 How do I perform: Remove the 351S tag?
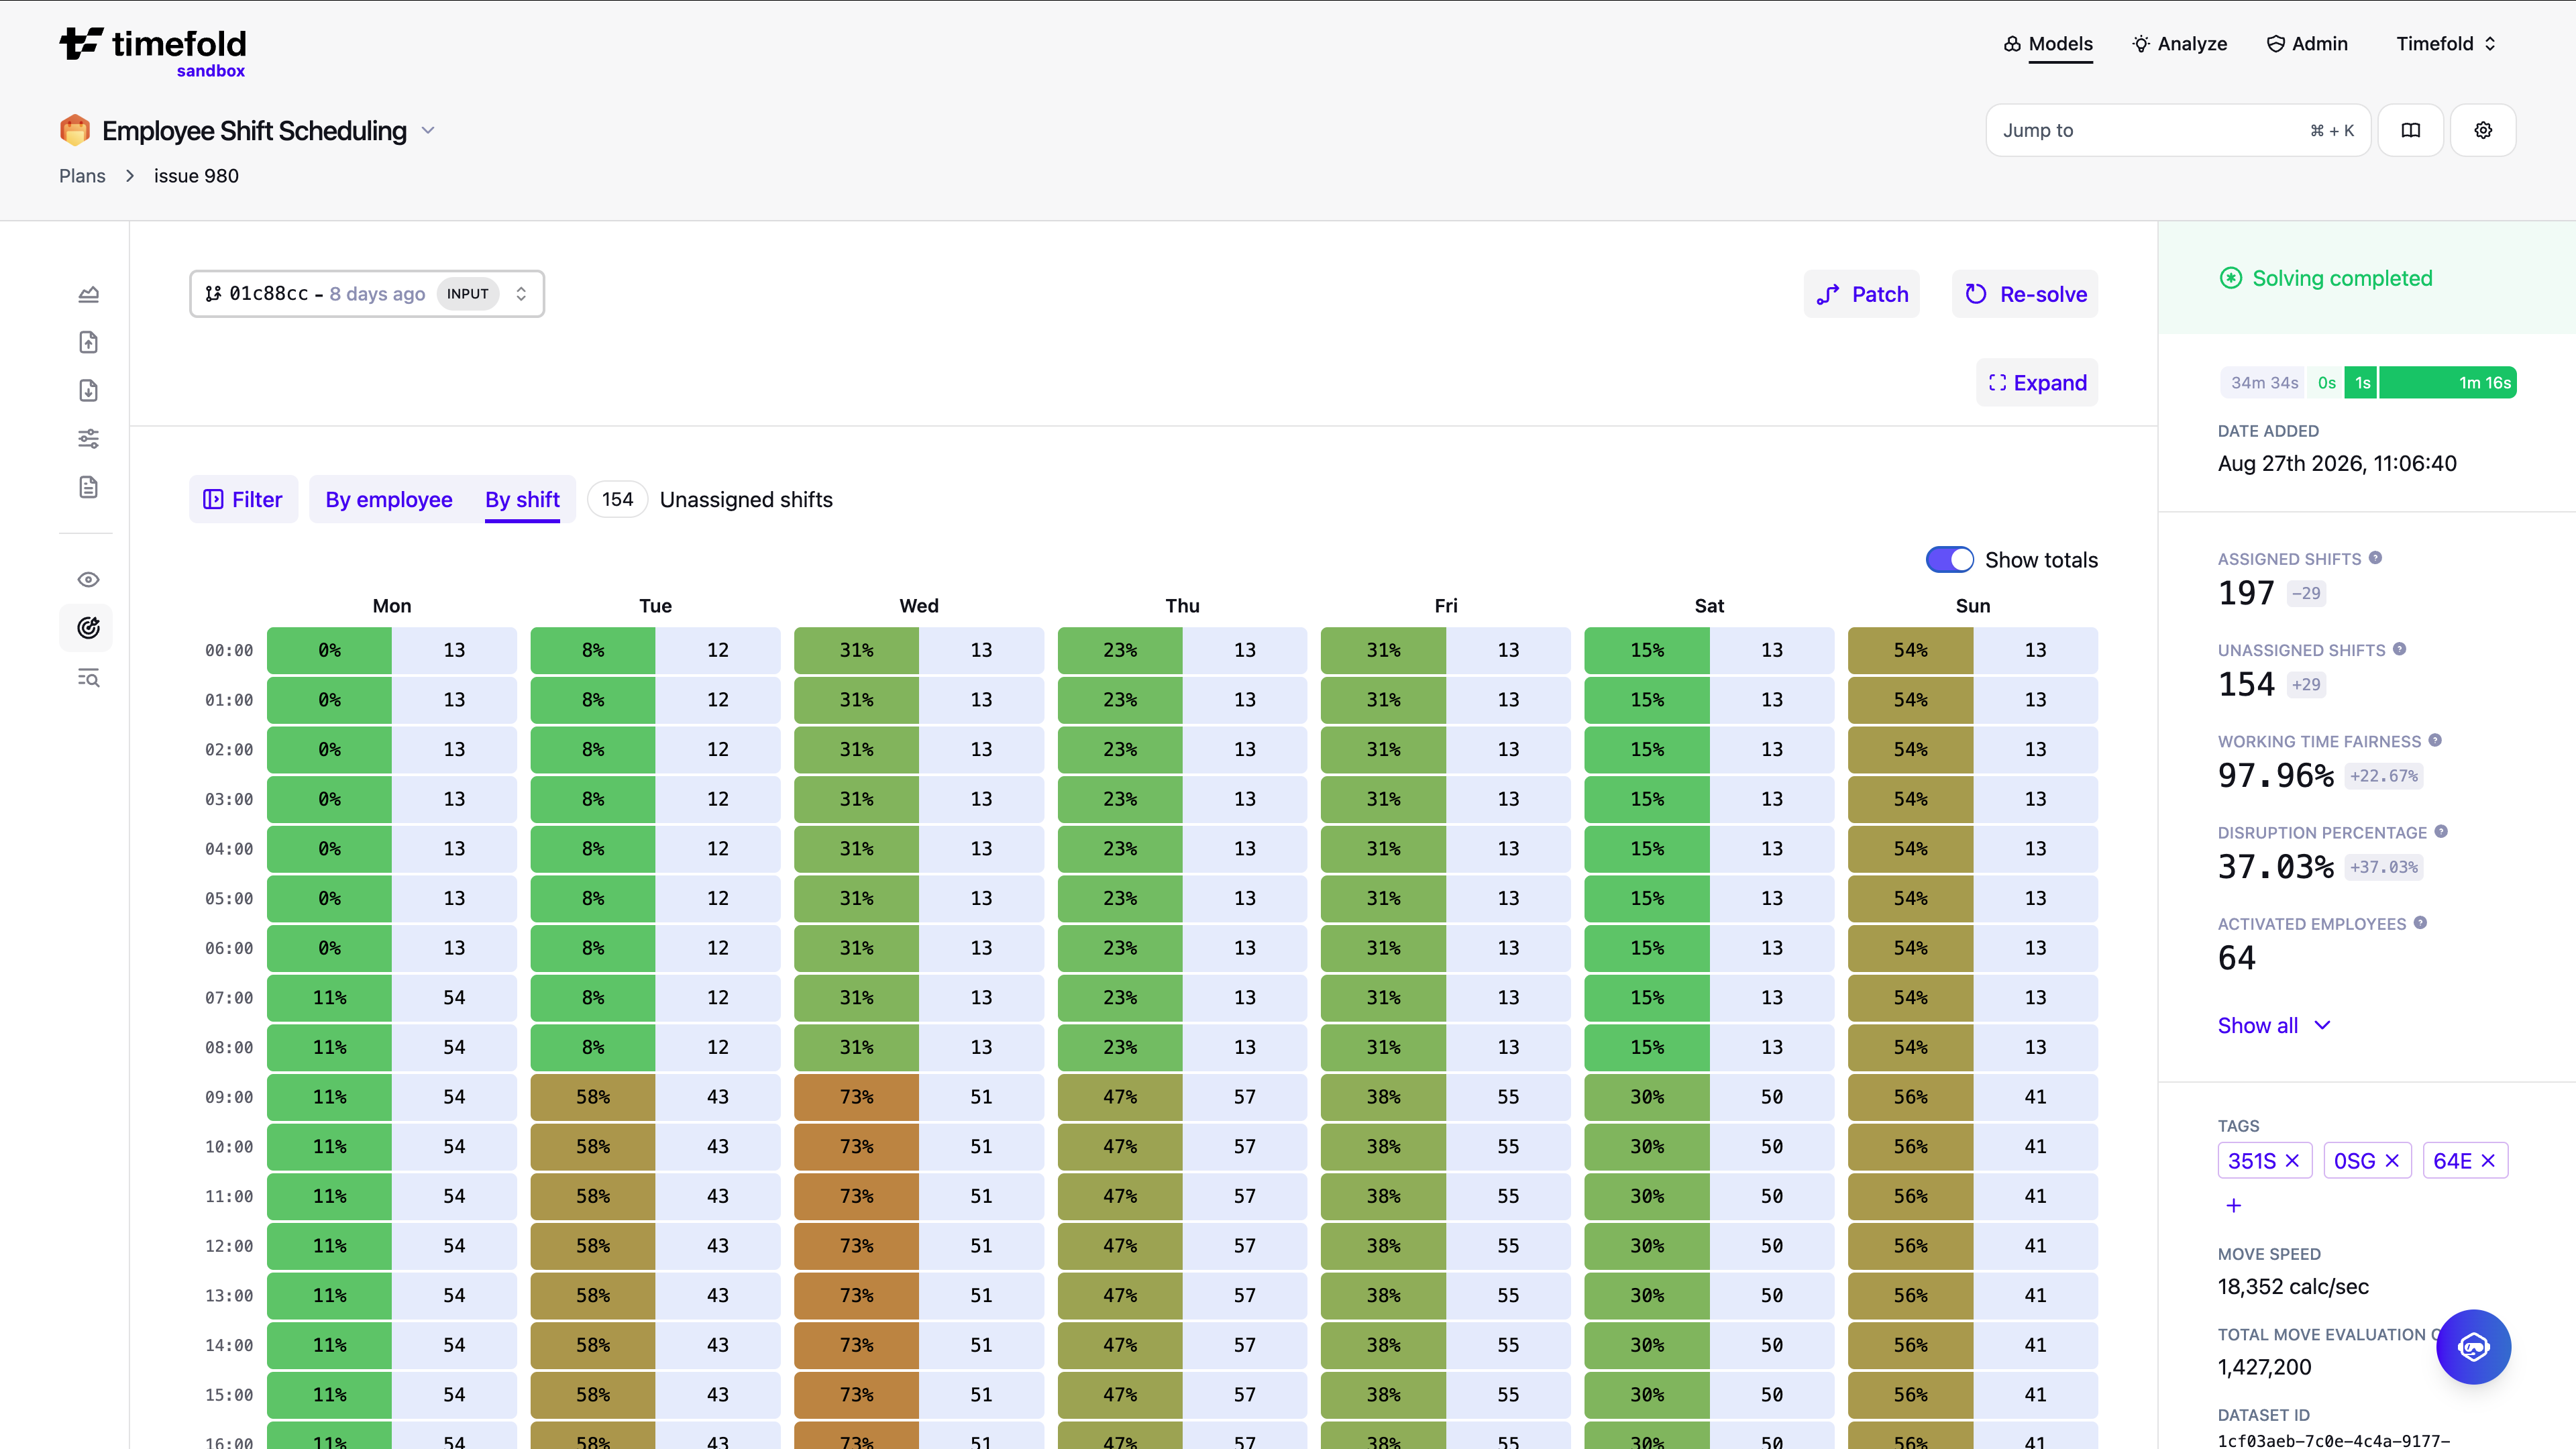click(2292, 1161)
